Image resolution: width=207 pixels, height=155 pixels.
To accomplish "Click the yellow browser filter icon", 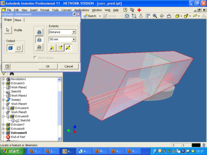I will (x=4, y=74).
